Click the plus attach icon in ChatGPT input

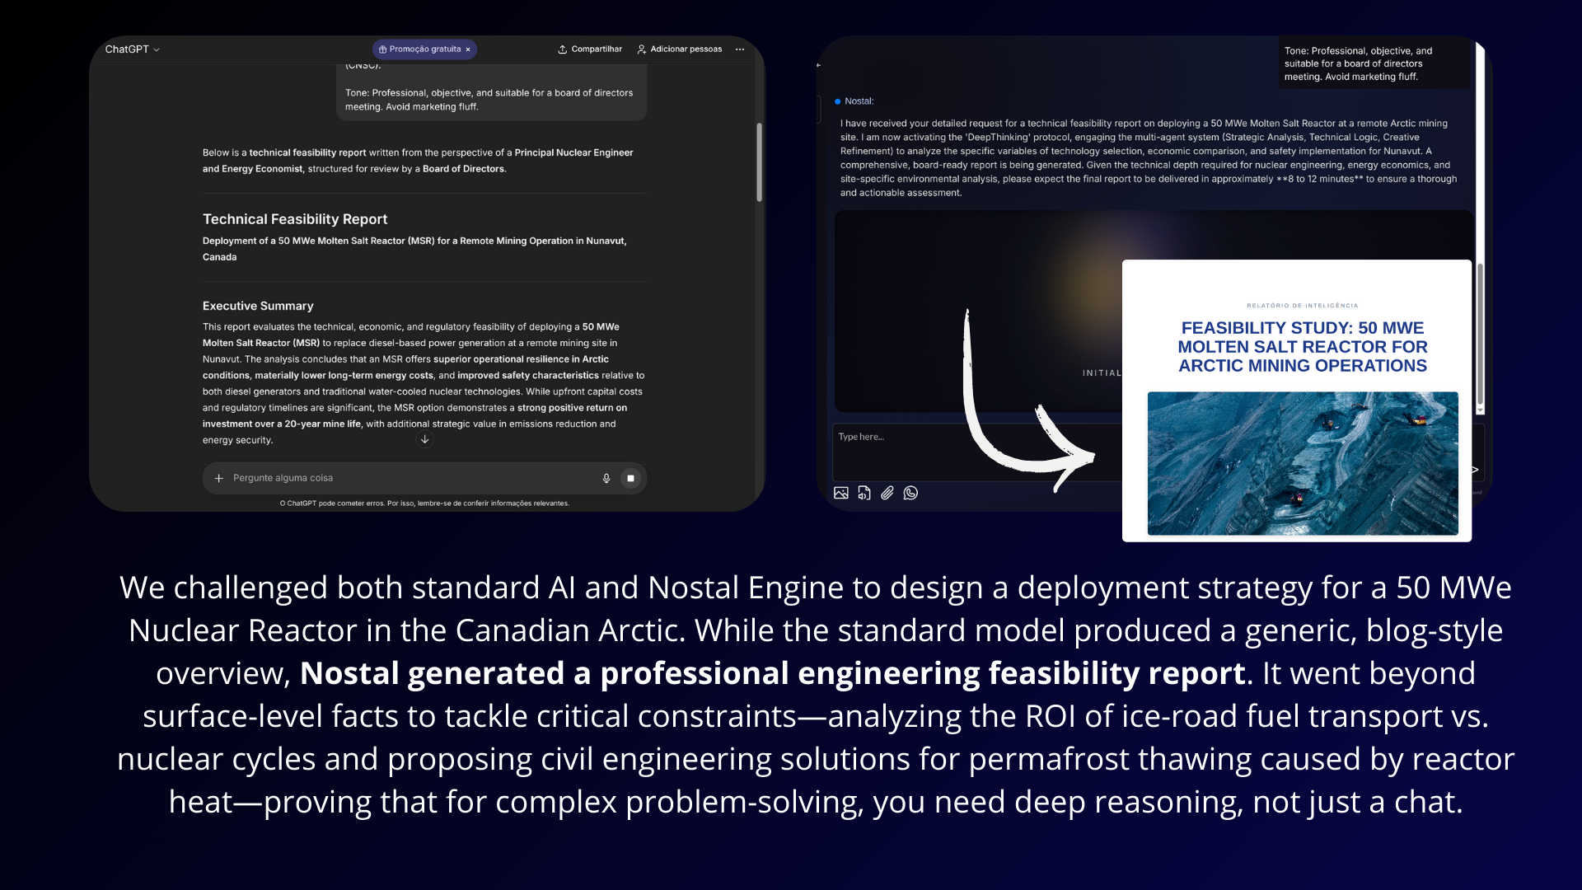pyautogui.click(x=219, y=478)
